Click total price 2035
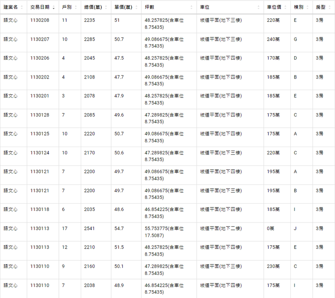The height and width of the screenshot is (298, 335). [89, 210]
